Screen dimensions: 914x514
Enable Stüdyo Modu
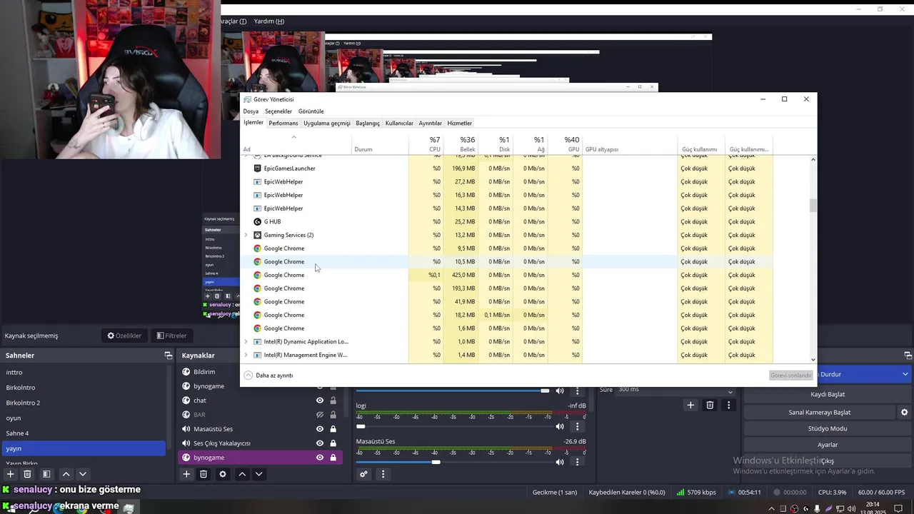(828, 428)
